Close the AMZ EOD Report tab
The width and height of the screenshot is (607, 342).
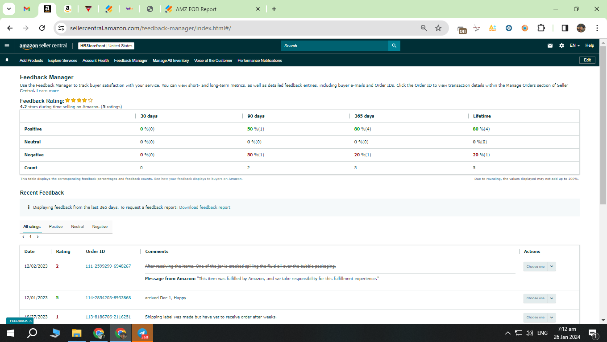click(x=258, y=9)
